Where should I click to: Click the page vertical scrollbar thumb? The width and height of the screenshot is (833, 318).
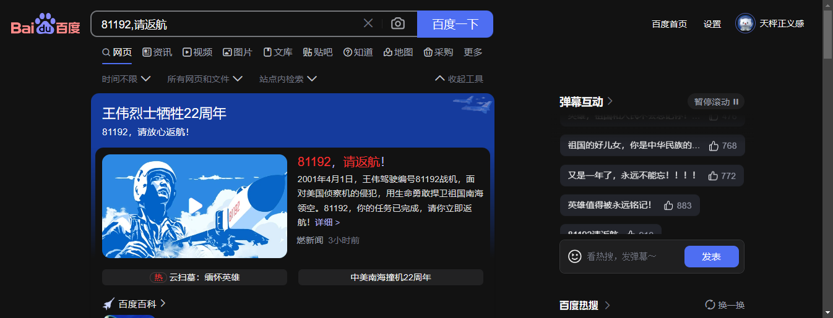[x=827, y=35]
